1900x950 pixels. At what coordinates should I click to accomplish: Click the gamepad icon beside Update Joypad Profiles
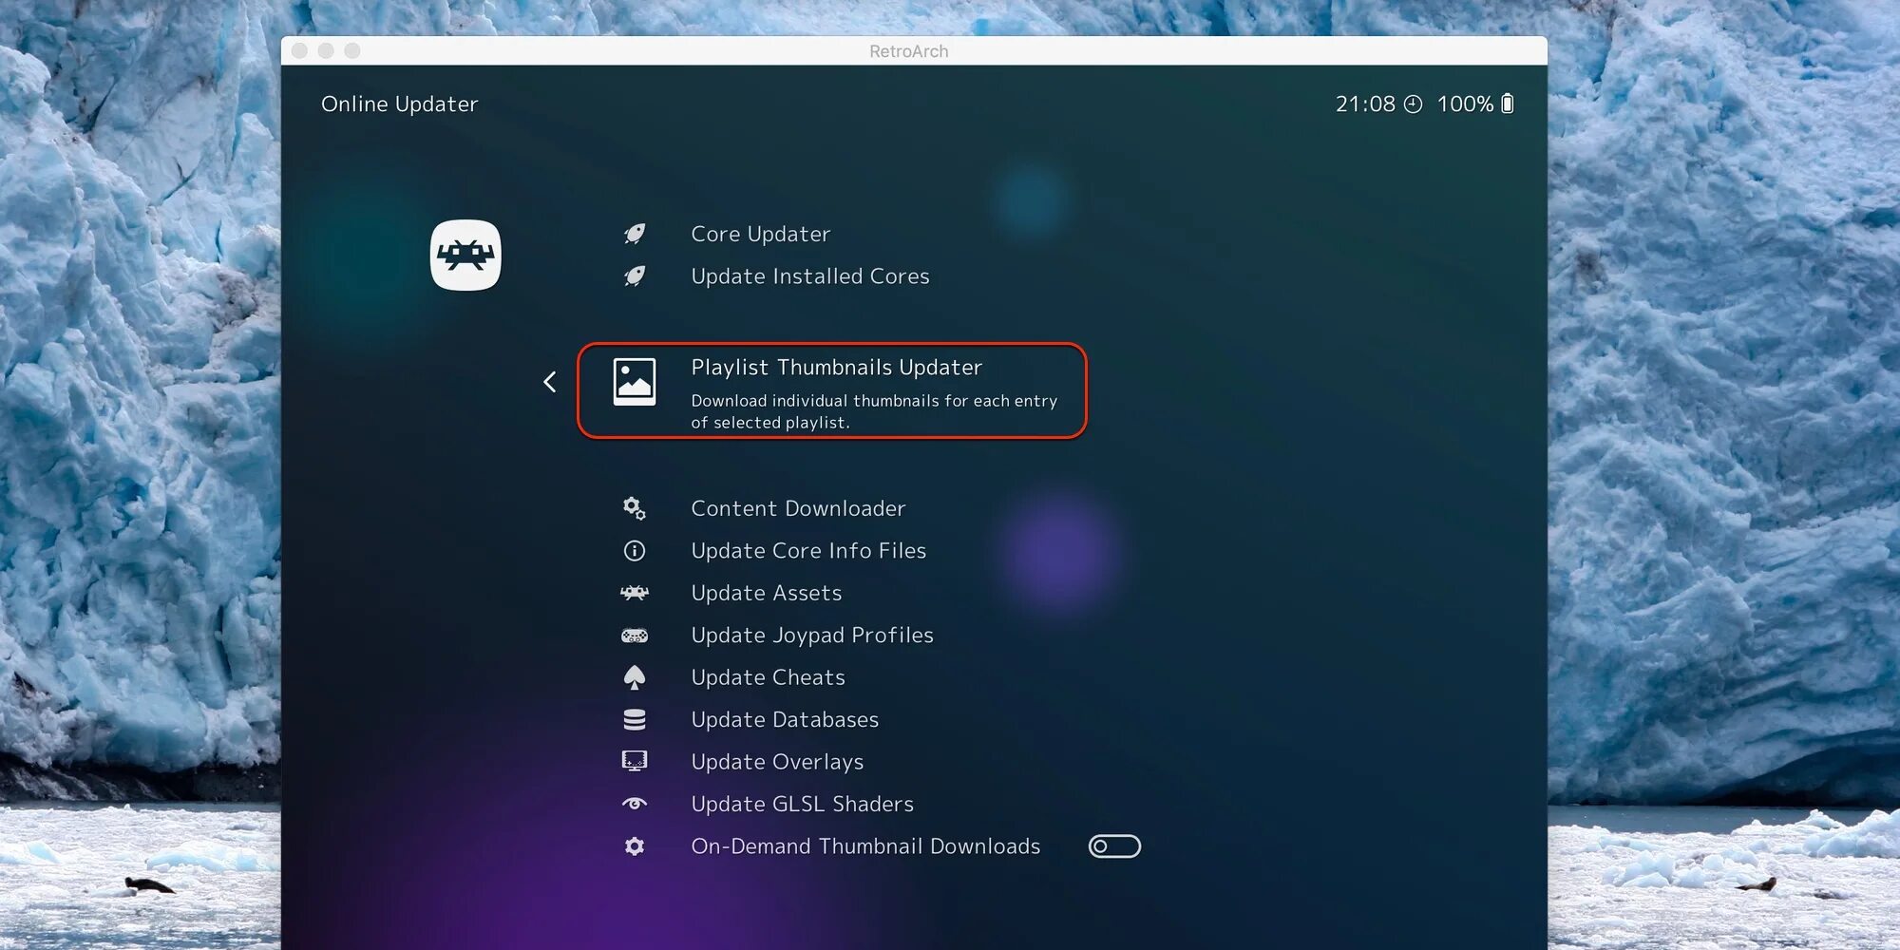[635, 636]
